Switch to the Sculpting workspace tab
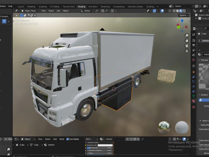This screenshot has width=209, height=157. (x=43, y=7)
